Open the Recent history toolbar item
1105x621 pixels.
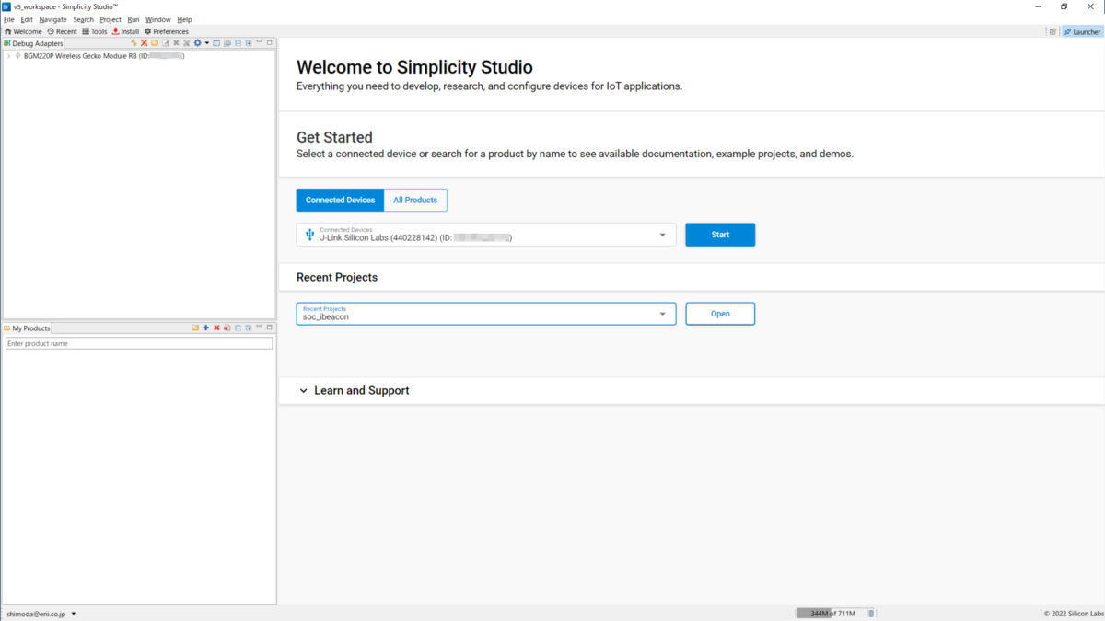point(63,31)
